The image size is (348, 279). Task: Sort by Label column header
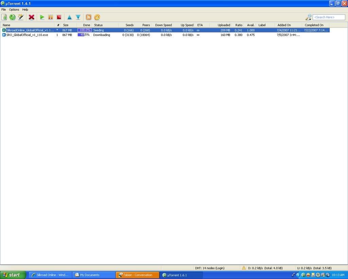point(266,25)
